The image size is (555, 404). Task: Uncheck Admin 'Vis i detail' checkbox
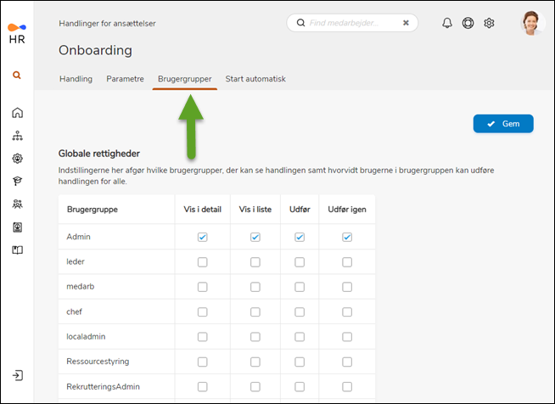click(x=202, y=238)
